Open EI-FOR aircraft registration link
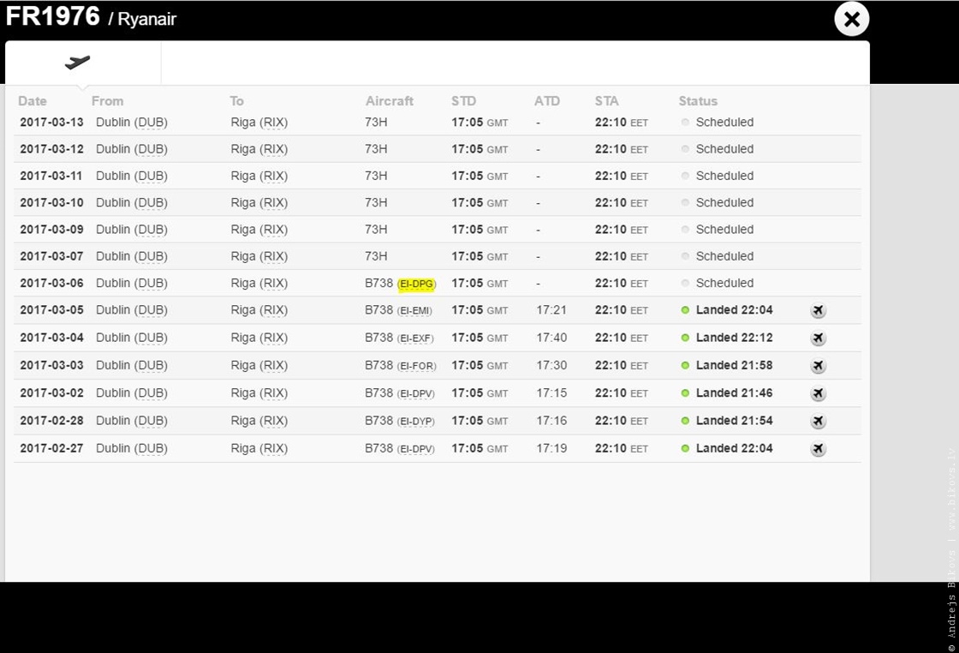Viewport: 959px width, 653px height. click(417, 366)
